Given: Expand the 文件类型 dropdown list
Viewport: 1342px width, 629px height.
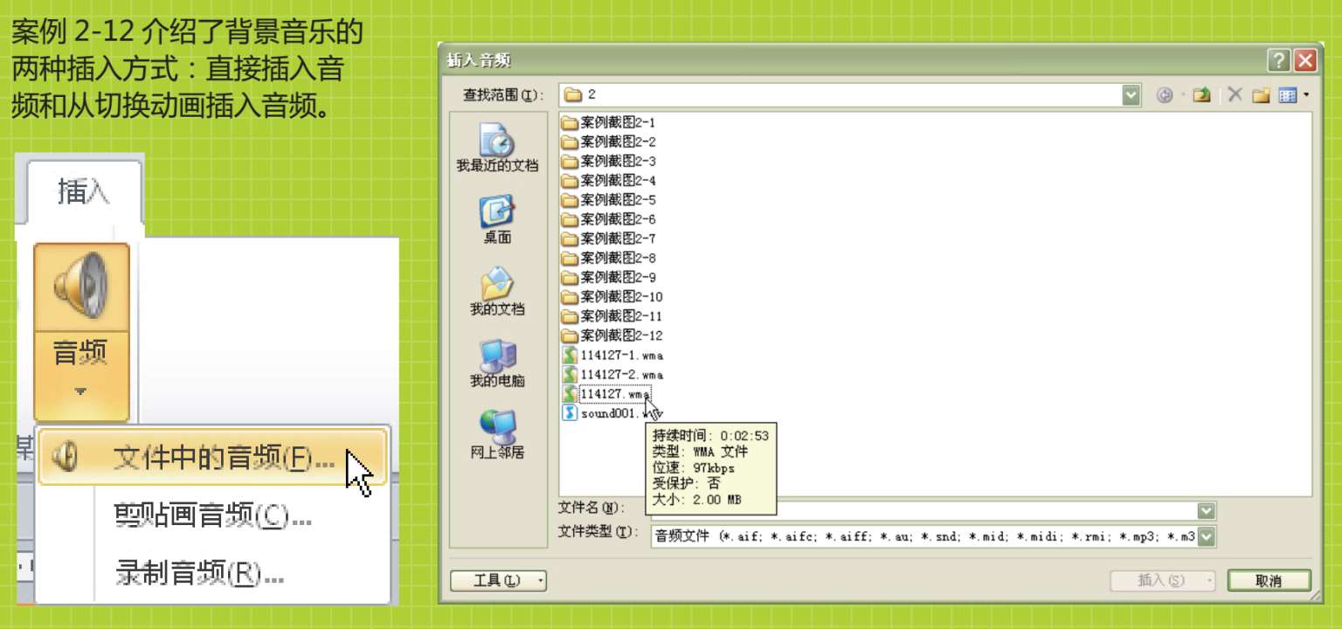Looking at the screenshot, I should click(1207, 536).
